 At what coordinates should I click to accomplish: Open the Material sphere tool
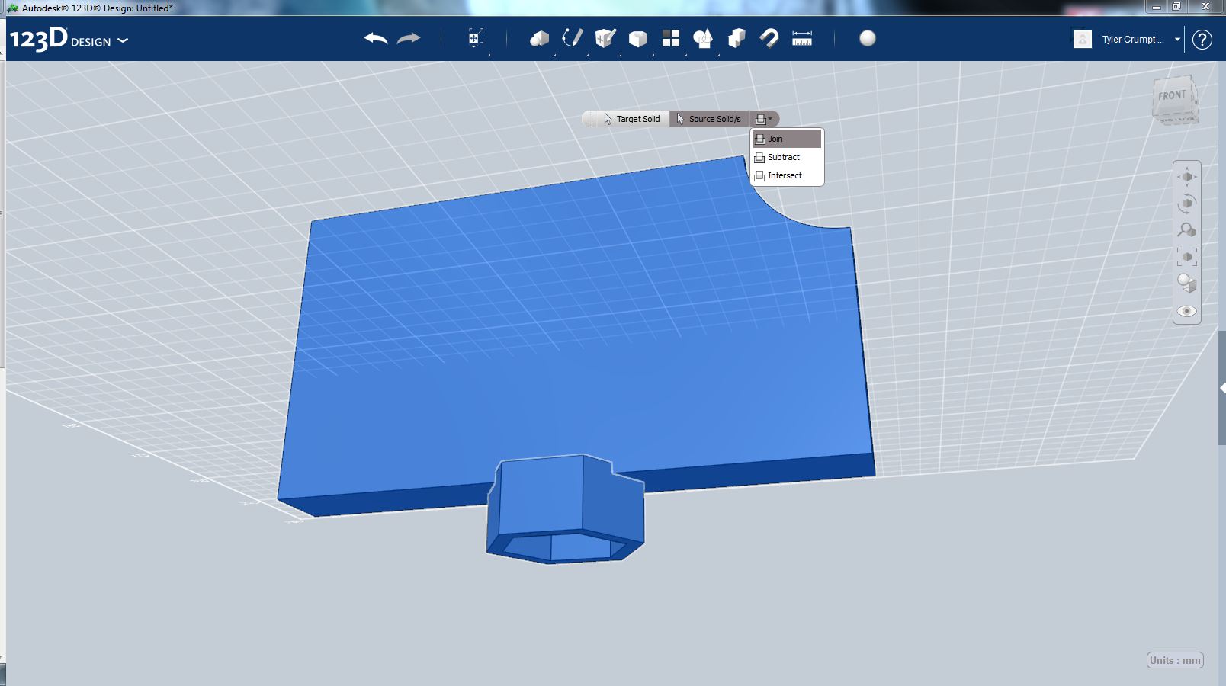coord(868,38)
